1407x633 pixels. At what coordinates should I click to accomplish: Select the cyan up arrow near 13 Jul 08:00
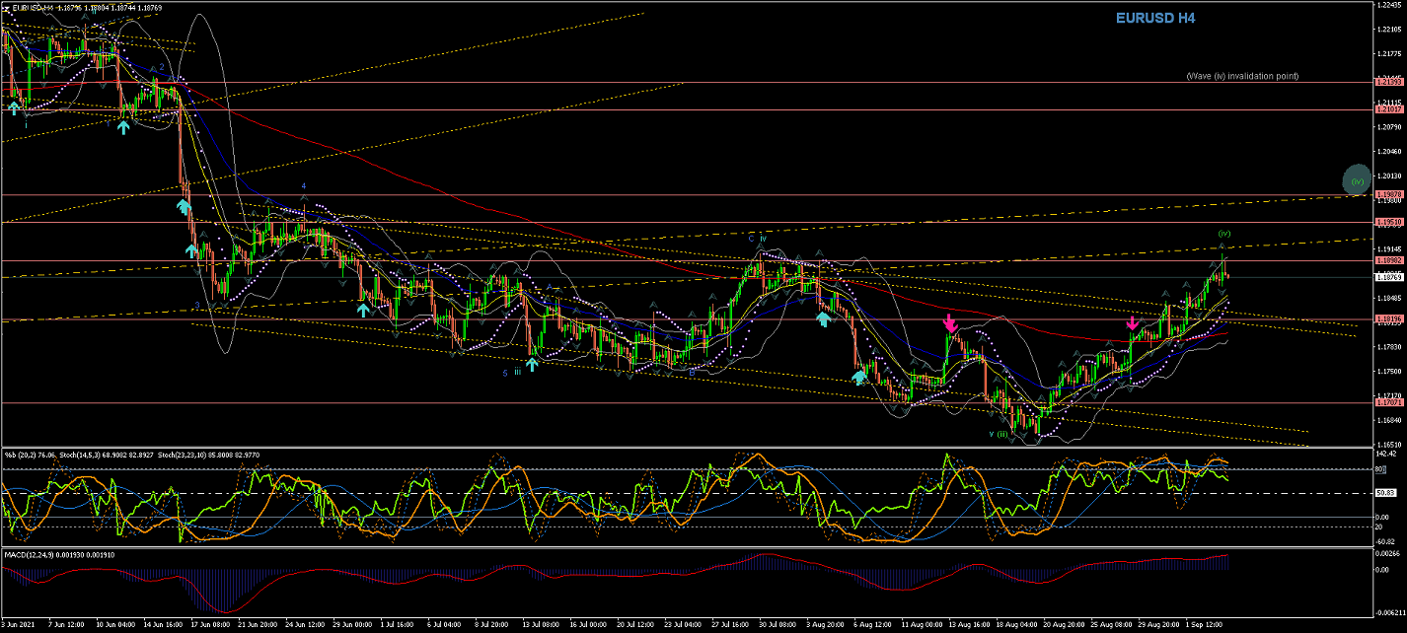(532, 364)
